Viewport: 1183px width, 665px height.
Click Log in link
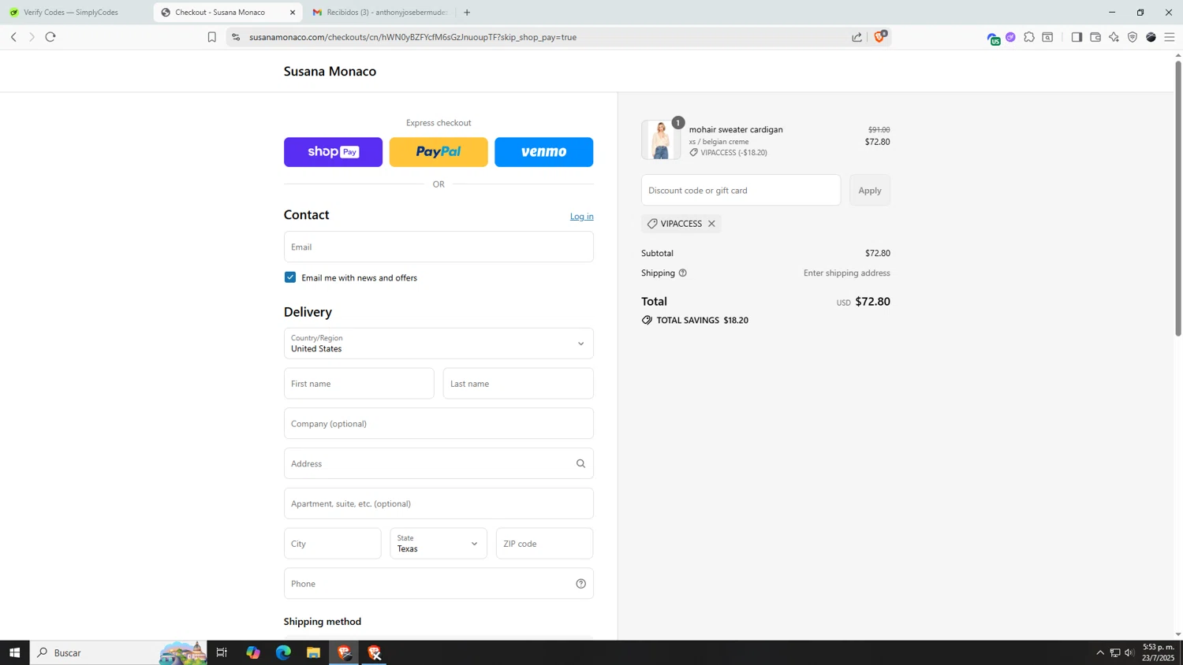click(582, 216)
